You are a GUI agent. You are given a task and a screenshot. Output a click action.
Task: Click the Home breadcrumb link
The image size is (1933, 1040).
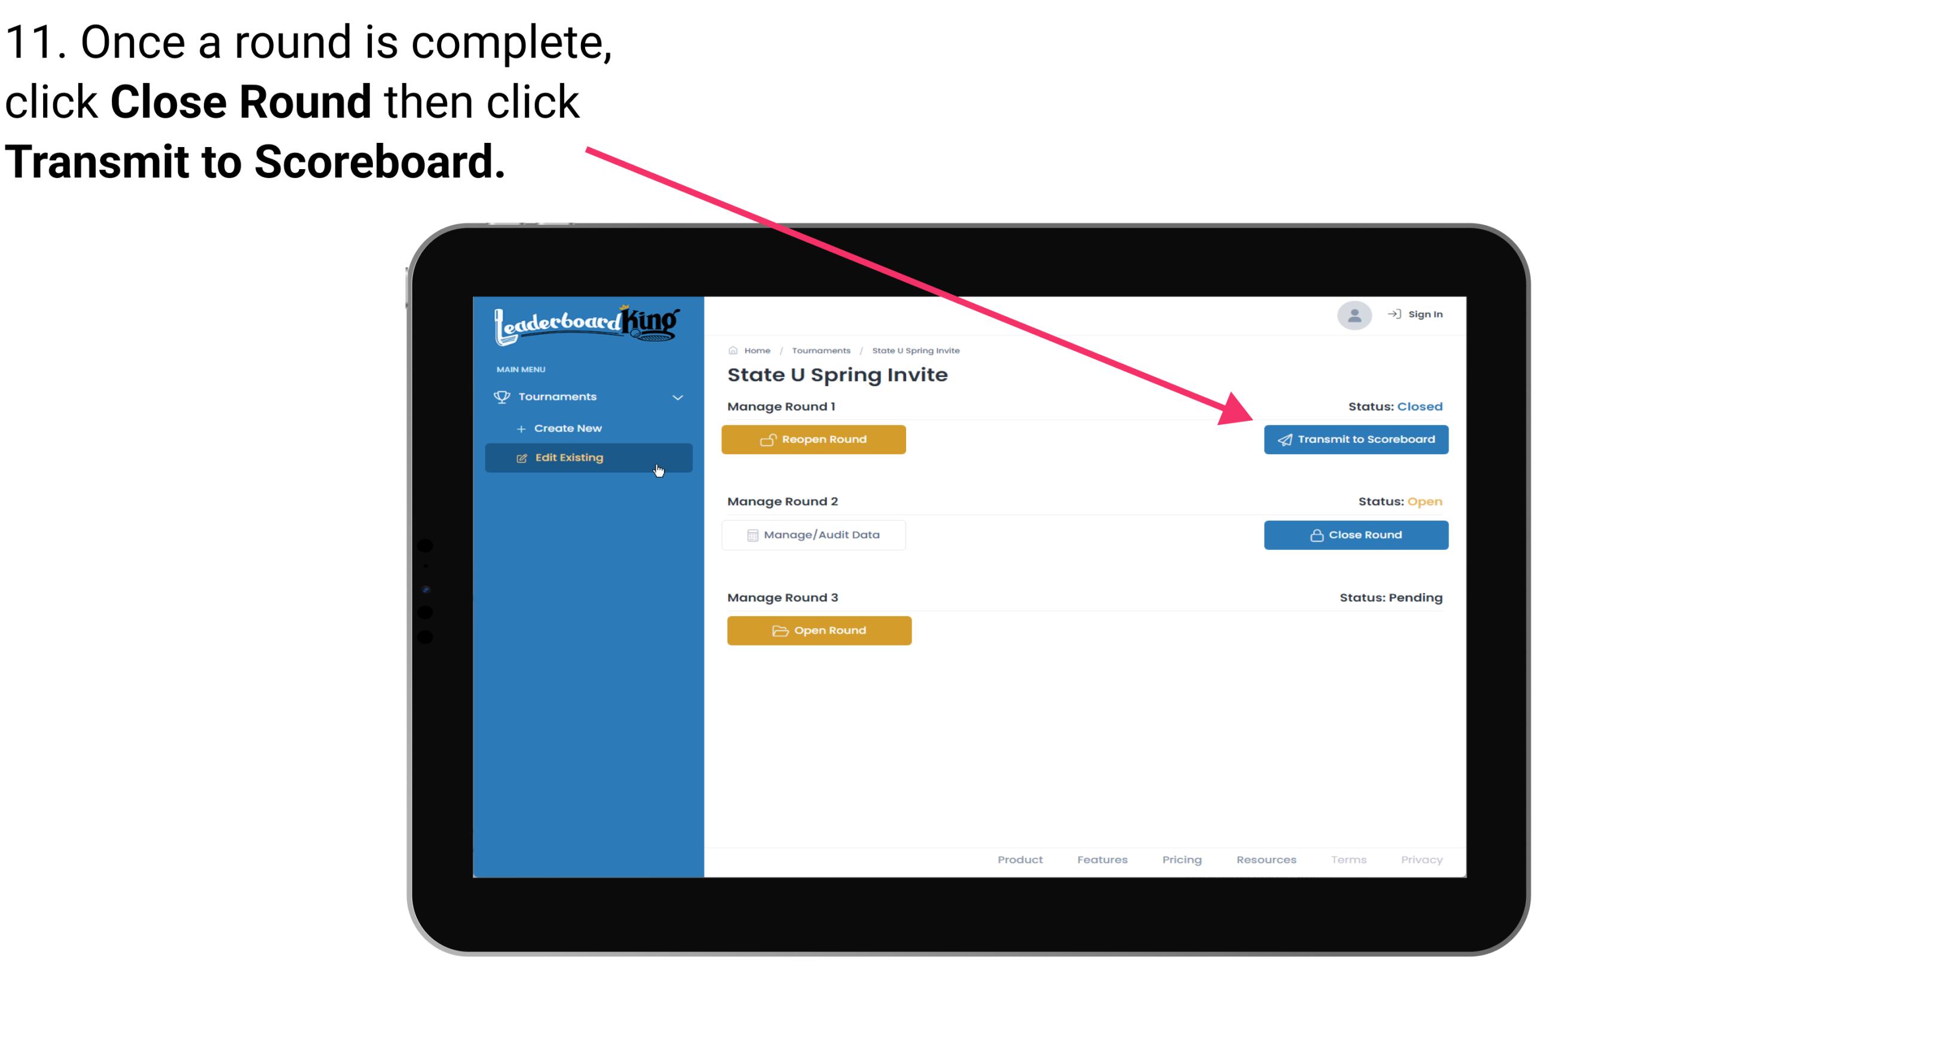tap(756, 350)
